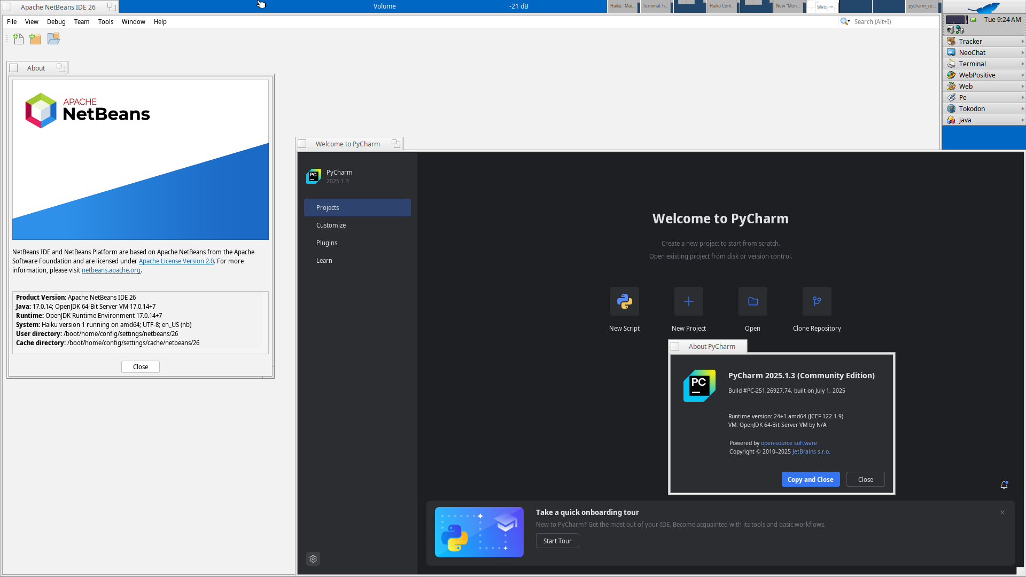
Task: Open the Haiku leaf menu in the Deskbar
Action: click(983, 7)
